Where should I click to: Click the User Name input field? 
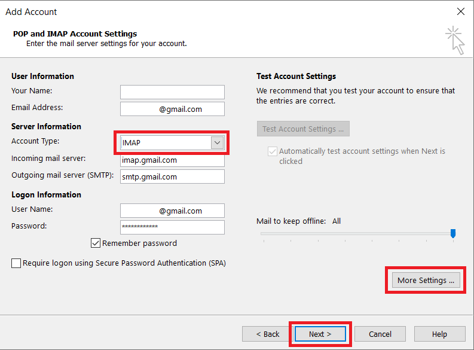point(172,211)
